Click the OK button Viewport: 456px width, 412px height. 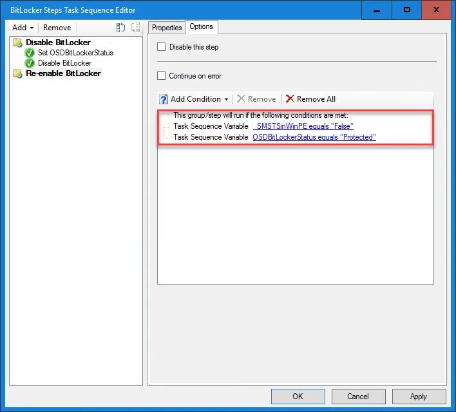coord(298,397)
